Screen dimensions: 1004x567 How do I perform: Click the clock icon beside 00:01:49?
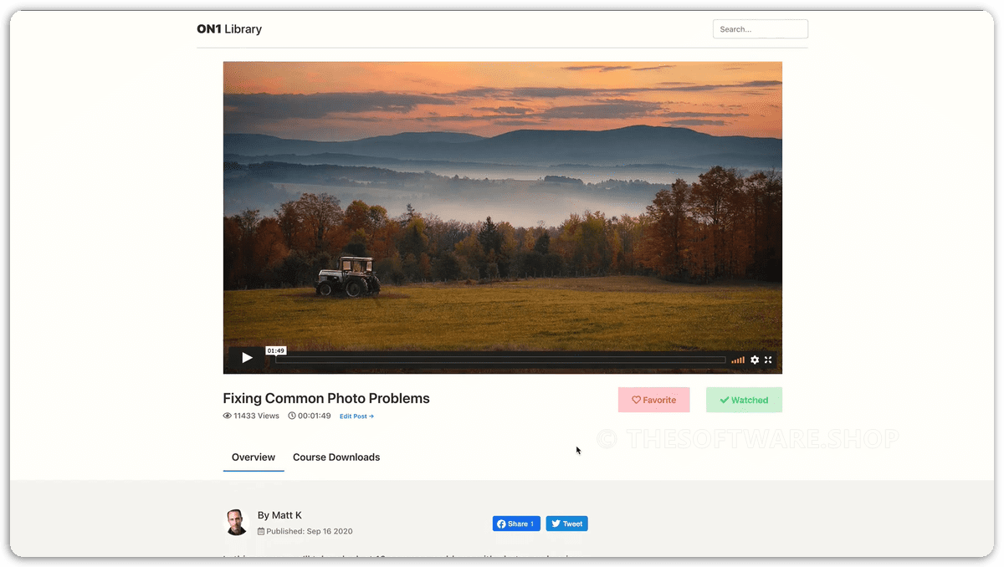(292, 416)
